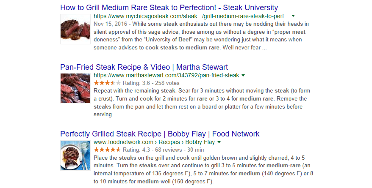Image resolution: width=372 pixels, height=188 pixels.
Task: Click the 3.6 star rating icons
Action: click(107, 83)
